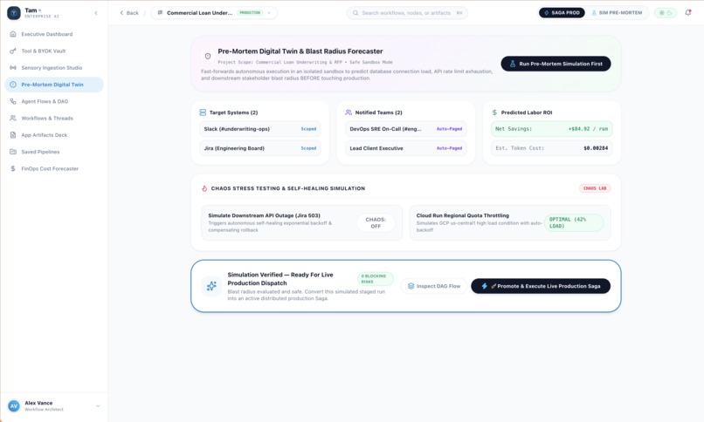The height and width of the screenshot is (422, 704).
Task: Click Simulate Downstream API Outage title
Action: [x=264, y=215]
